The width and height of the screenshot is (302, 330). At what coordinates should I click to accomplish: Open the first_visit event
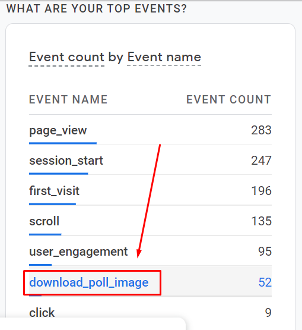tap(54, 191)
